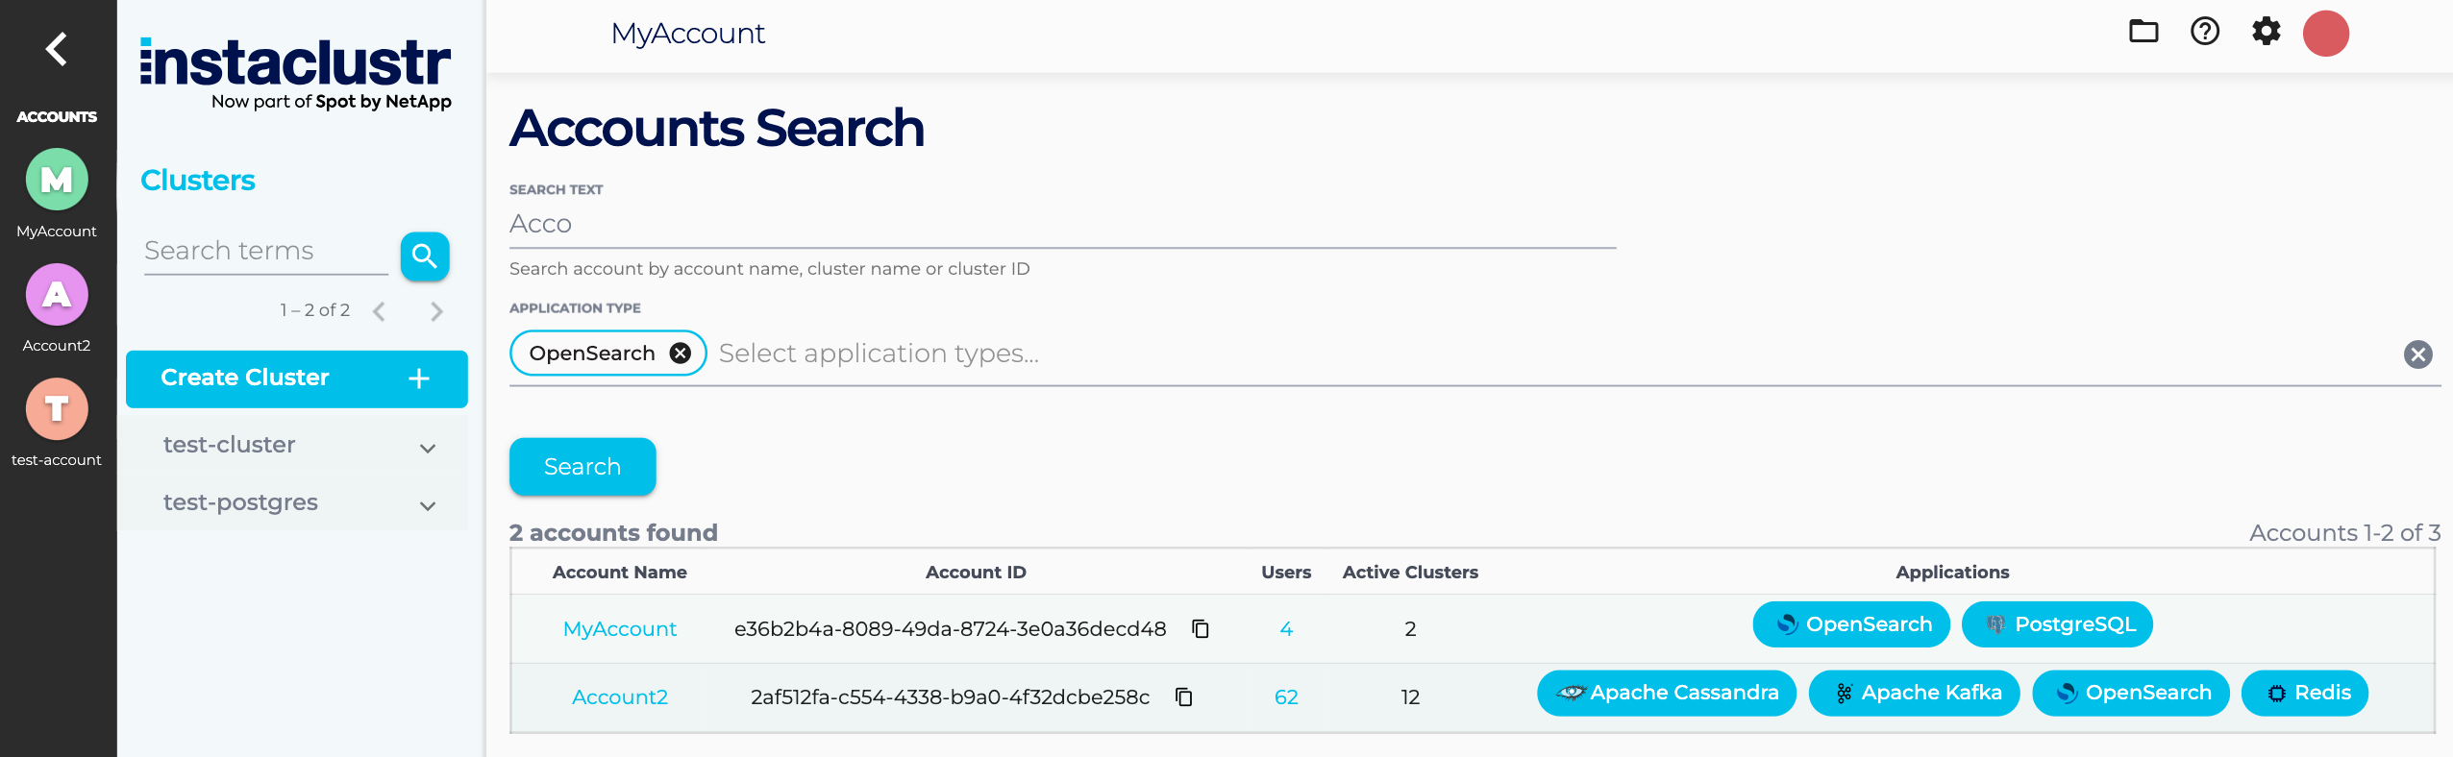Open the settings gear icon
Screen dimensions: 2453x757
[2266, 33]
